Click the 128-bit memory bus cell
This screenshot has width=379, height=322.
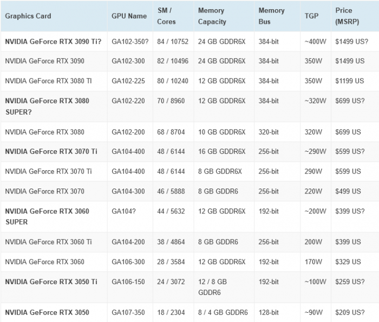coord(269,312)
